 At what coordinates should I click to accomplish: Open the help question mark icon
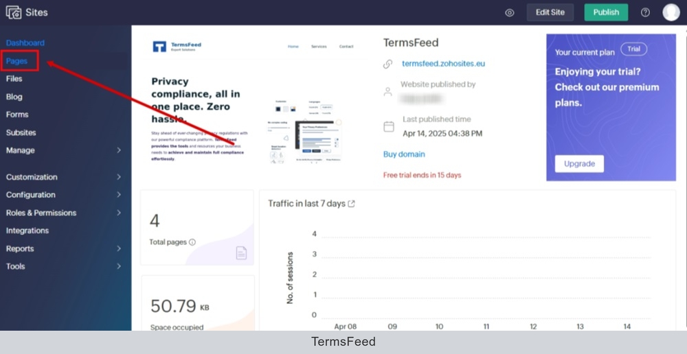pos(645,12)
